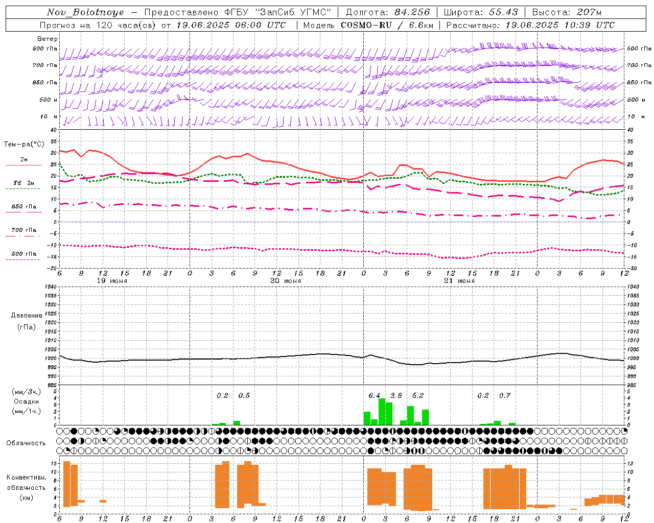Click the 6.4 precipitation total
The width and height of the screenshot is (654, 523).
tap(375, 395)
